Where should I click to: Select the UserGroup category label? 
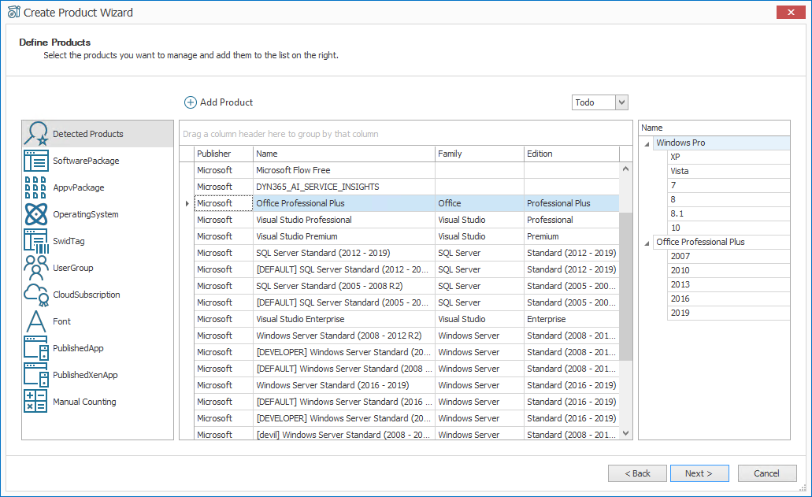(73, 268)
